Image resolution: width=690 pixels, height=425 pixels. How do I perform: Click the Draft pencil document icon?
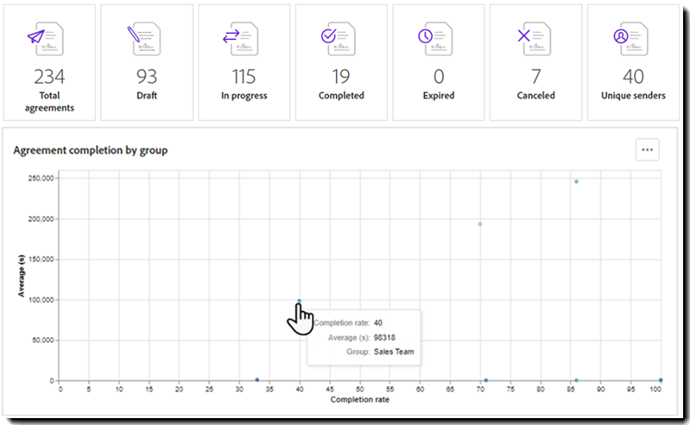pyautogui.click(x=145, y=37)
